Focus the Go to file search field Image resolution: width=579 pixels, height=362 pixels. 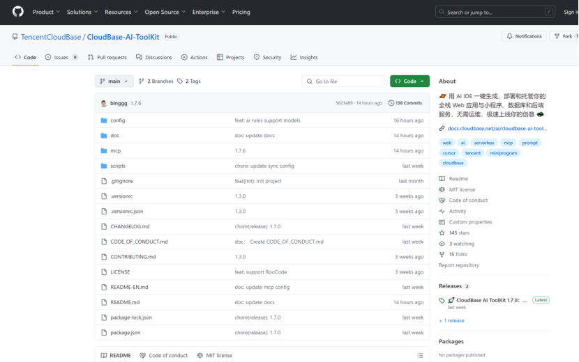pyautogui.click(x=343, y=81)
